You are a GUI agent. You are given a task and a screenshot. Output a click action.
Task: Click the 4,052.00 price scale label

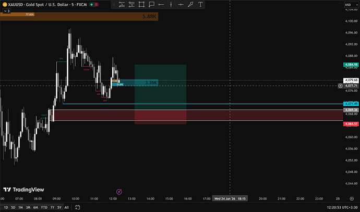coord(351,160)
